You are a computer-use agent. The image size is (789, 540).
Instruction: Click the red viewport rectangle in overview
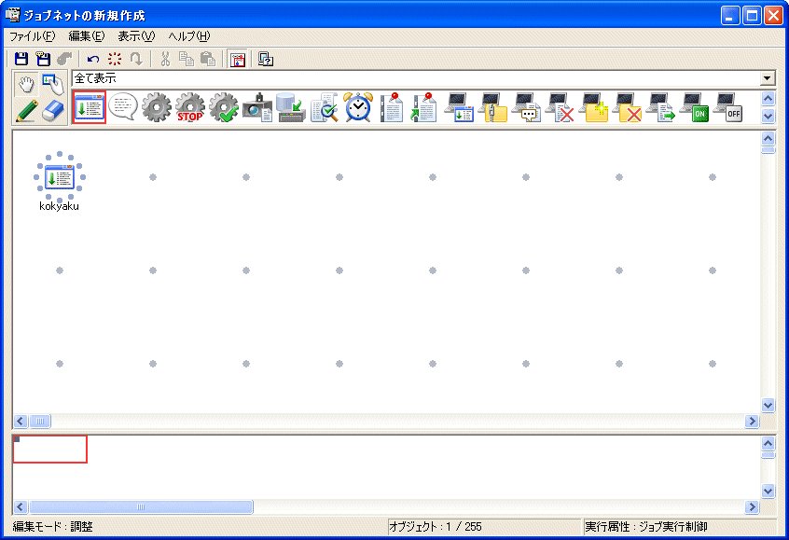pyautogui.click(x=49, y=450)
